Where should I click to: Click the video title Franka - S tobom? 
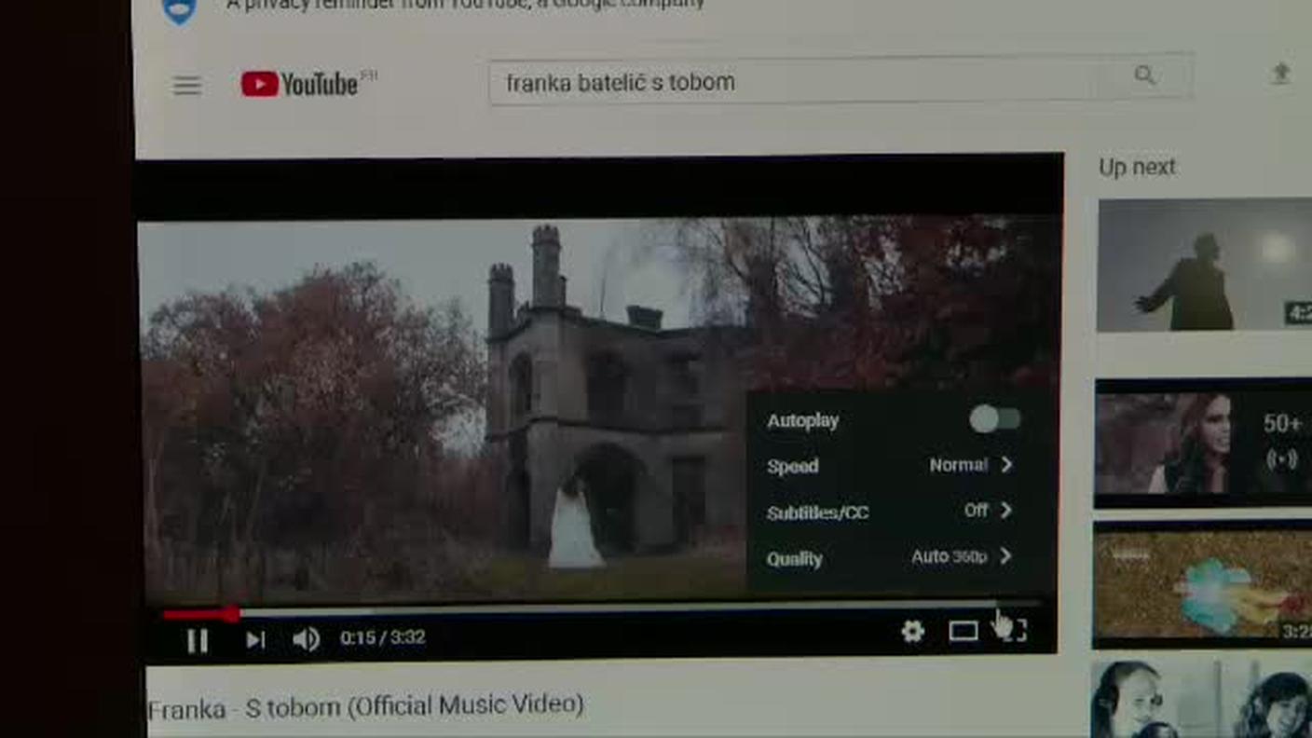(x=366, y=707)
